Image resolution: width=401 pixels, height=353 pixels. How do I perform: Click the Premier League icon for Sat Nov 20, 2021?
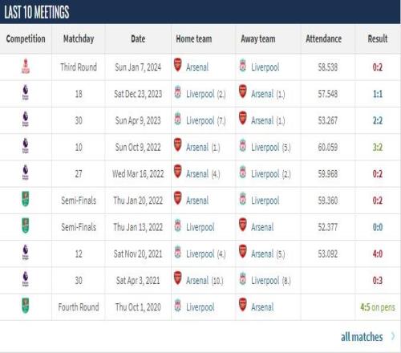click(x=26, y=253)
